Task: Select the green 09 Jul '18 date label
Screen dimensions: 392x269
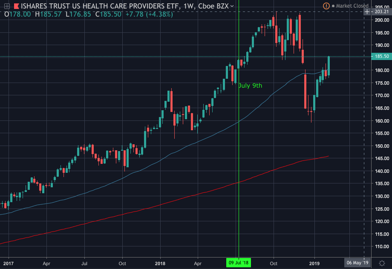Action: tap(239, 263)
